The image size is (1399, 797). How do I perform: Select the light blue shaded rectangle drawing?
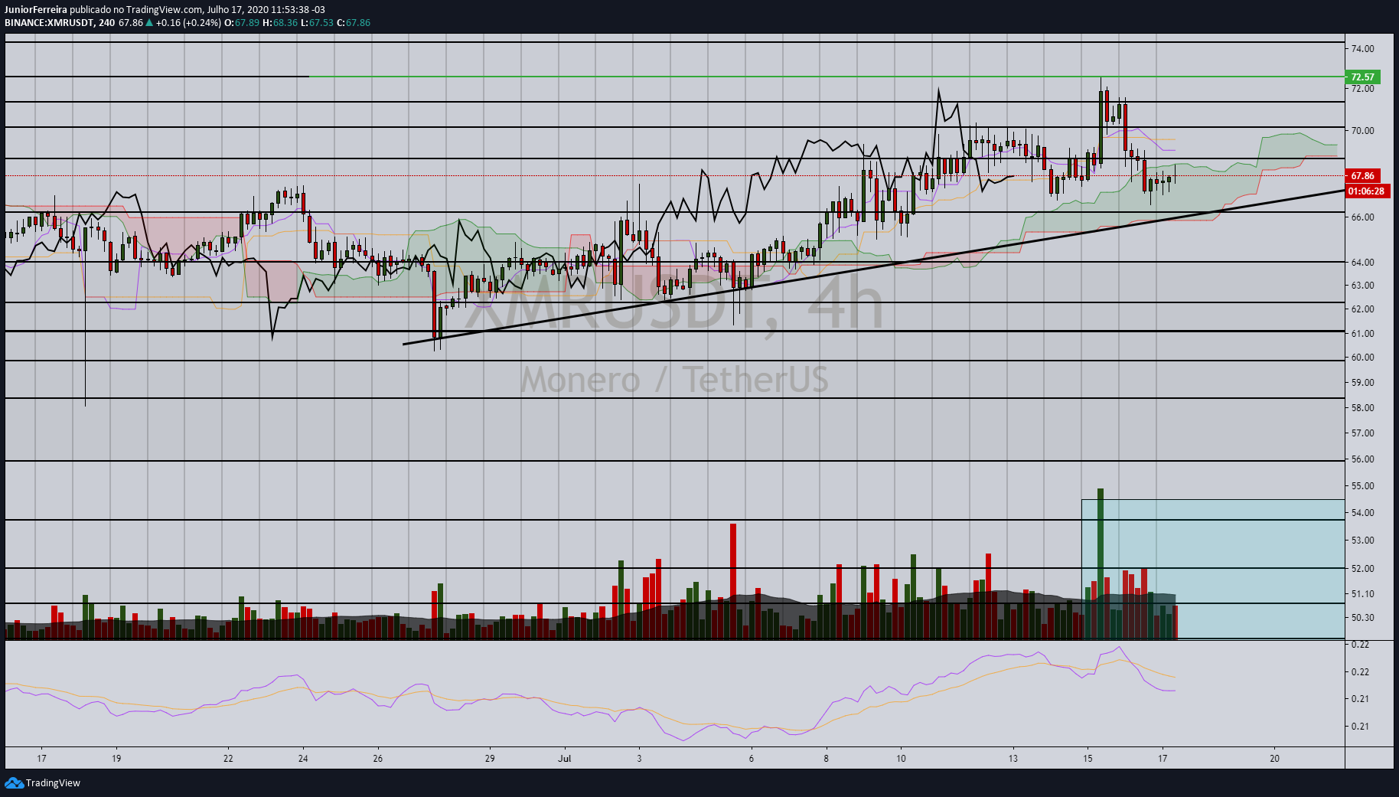pos(1213,569)
